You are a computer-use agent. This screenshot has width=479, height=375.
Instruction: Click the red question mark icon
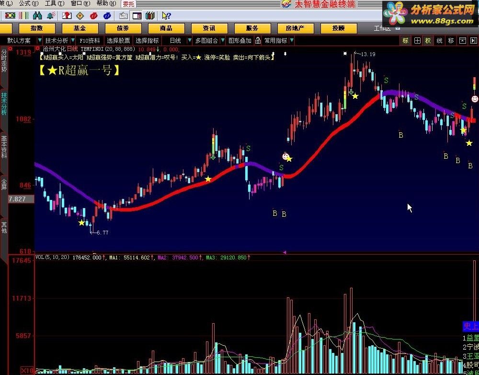click(x=67, y=15)
